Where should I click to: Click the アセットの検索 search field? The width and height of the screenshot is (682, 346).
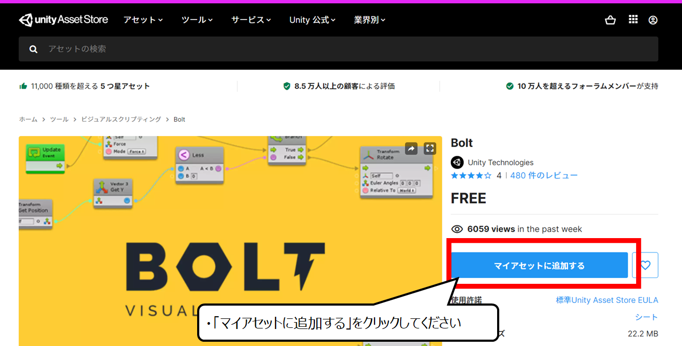click(x=338, y=49)
